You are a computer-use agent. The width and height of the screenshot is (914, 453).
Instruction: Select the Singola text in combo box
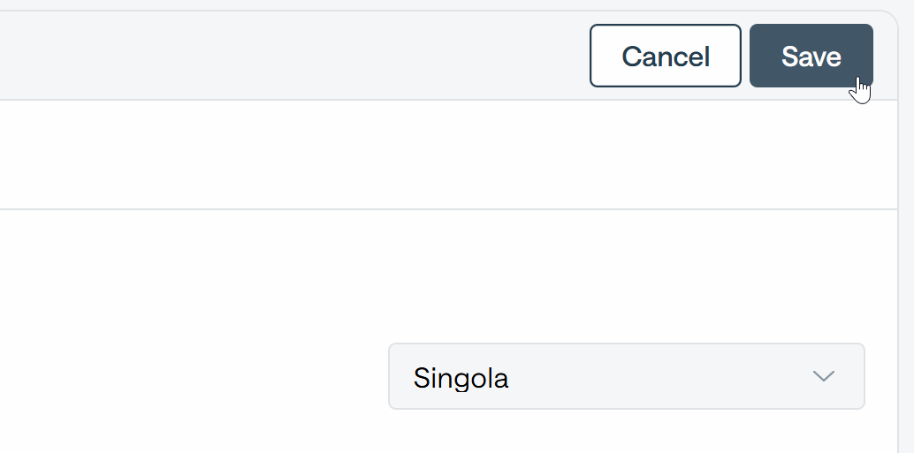tap(461, 379)
